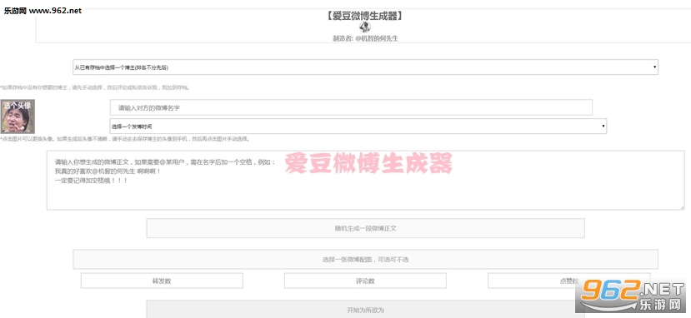The width and height of the screenshot is (691, 318).
Task: Click the 选个头像 avatar picture
Action: click(18, 117)
